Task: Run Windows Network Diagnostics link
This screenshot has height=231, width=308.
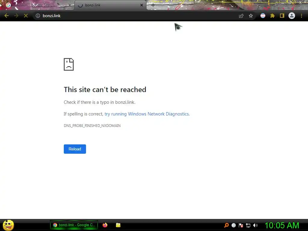Action: click(x=147, y=114)
